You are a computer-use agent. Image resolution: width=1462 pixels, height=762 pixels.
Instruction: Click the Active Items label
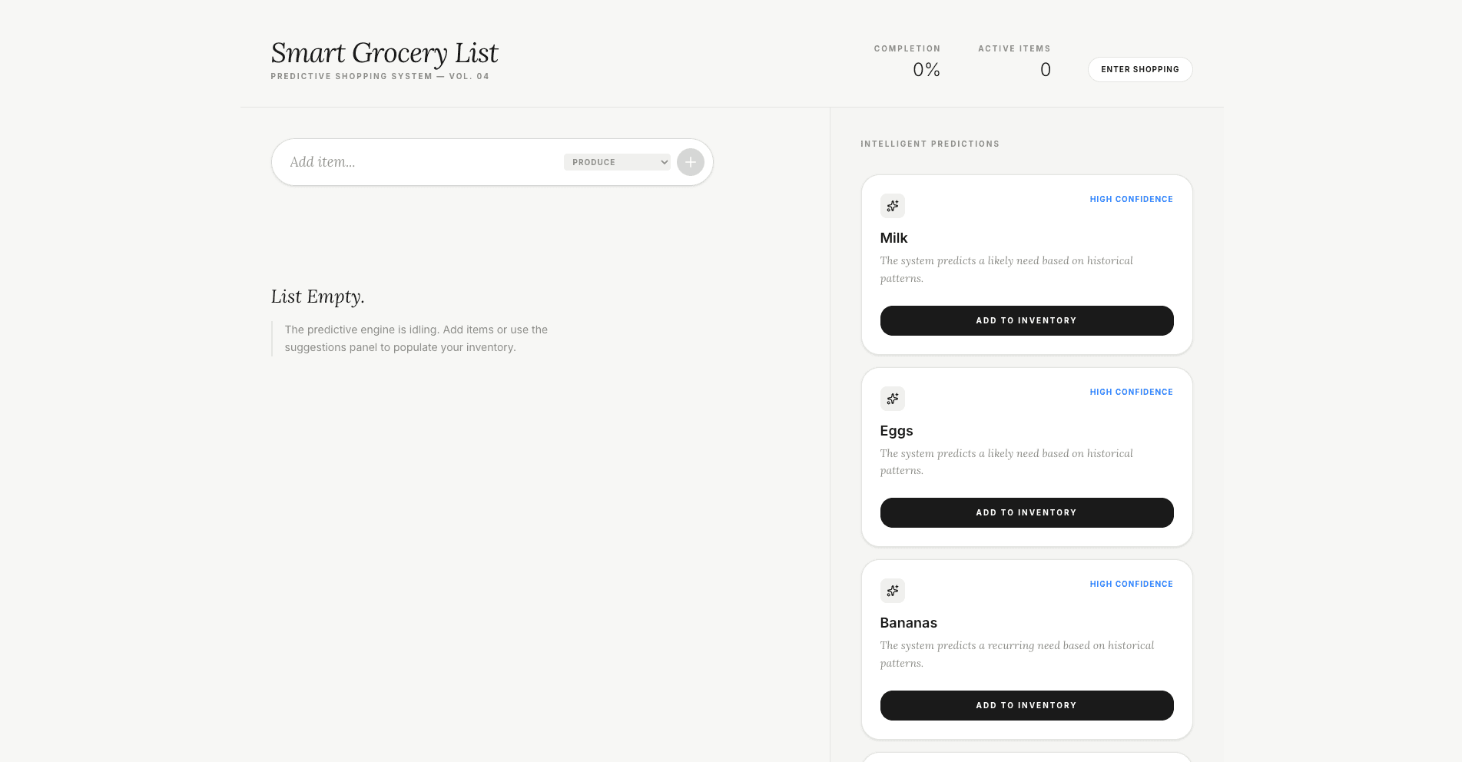click(1014, 48)
